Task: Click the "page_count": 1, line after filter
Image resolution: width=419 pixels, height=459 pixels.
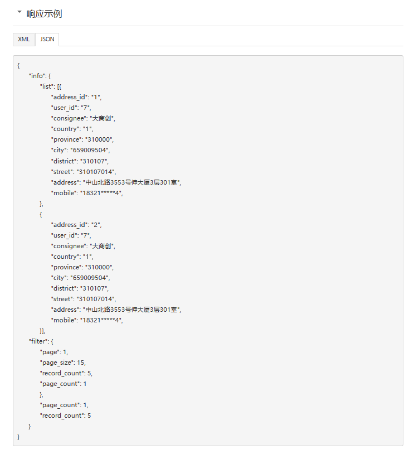Action: pos(64,405)
